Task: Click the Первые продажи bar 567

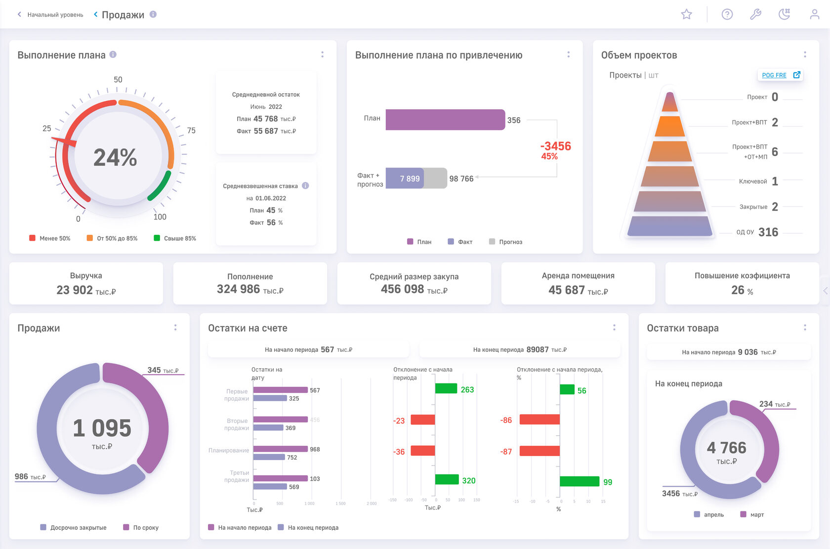Action: 281,390
